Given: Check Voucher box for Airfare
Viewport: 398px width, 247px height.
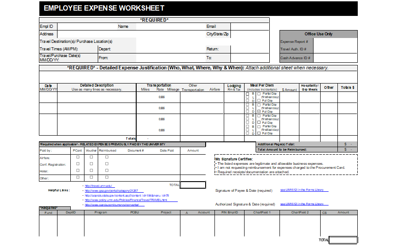Looking at the screenshot, I should click(92, 157).
